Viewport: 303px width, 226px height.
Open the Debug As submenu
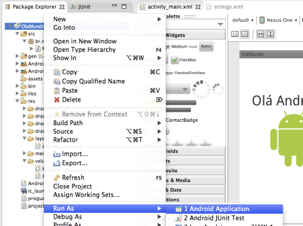coord(105,217)
